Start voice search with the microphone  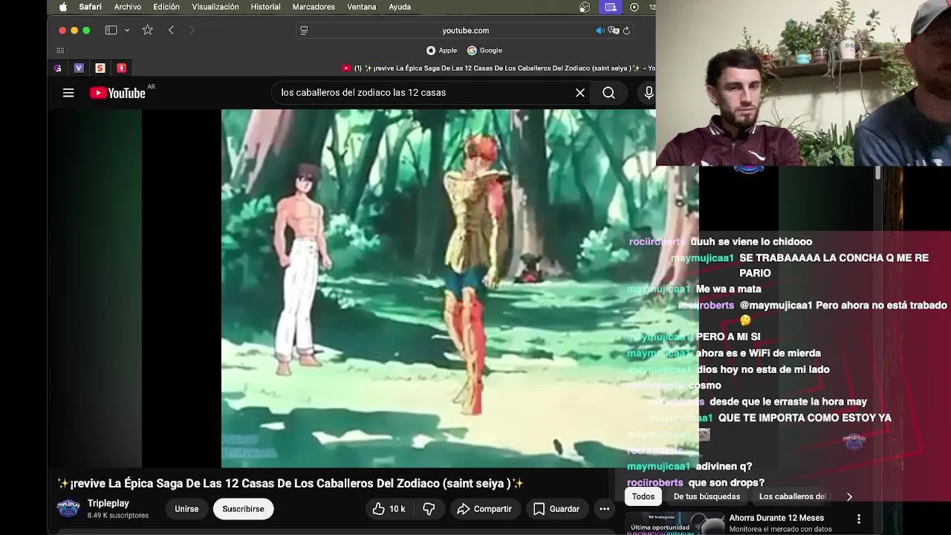pyautogui.click(x=649, y=93)
